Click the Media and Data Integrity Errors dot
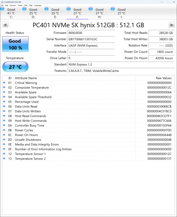 (4, 144)
